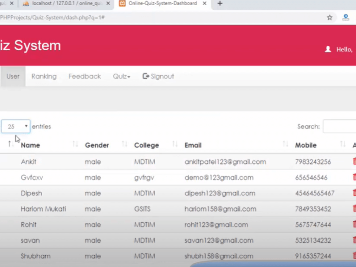Delete user Hariom Mukati with trash icon

[x=354, y=209]
